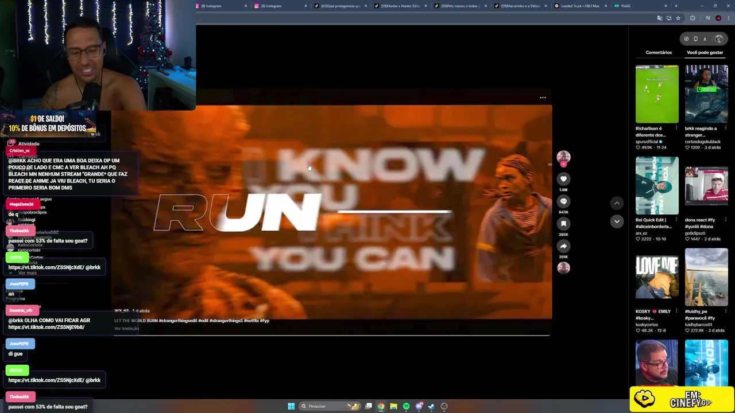Switch to Qual protagonista TikTok tab
This screenshot has width=735, height=413.
point(341,6)
